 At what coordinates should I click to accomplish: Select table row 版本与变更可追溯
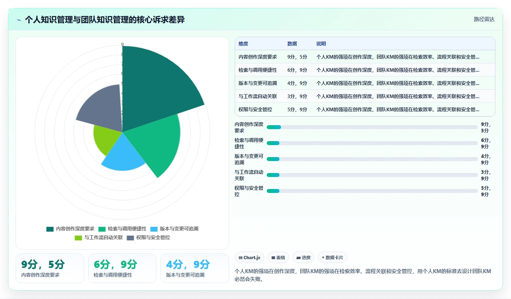365,83
